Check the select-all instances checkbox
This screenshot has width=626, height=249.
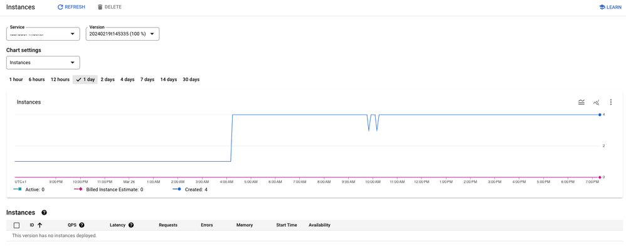[16, 225]
